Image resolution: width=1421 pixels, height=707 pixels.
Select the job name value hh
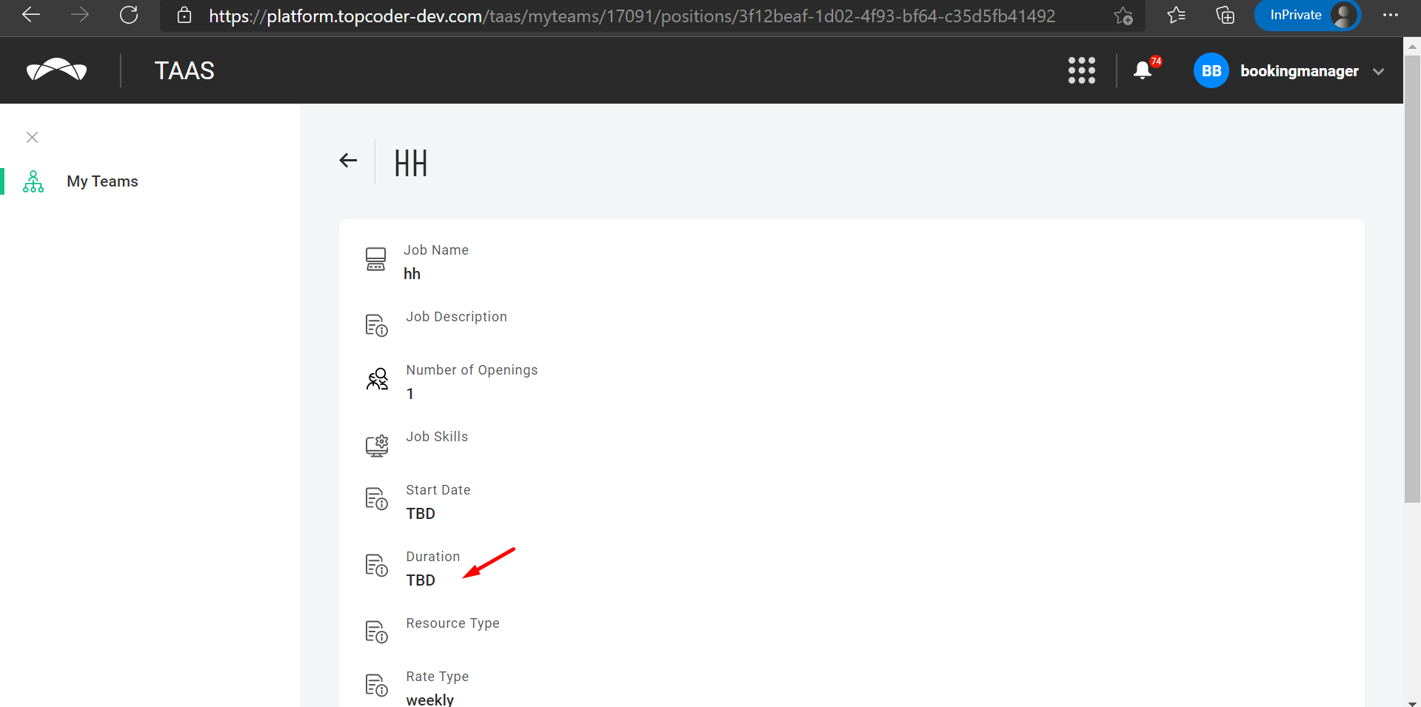412,274
